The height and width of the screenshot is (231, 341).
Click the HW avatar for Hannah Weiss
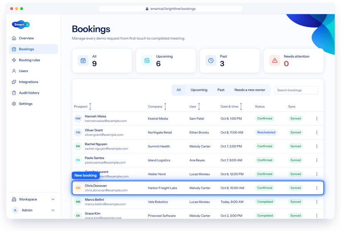pyautogui.click(x=78, y=119)
